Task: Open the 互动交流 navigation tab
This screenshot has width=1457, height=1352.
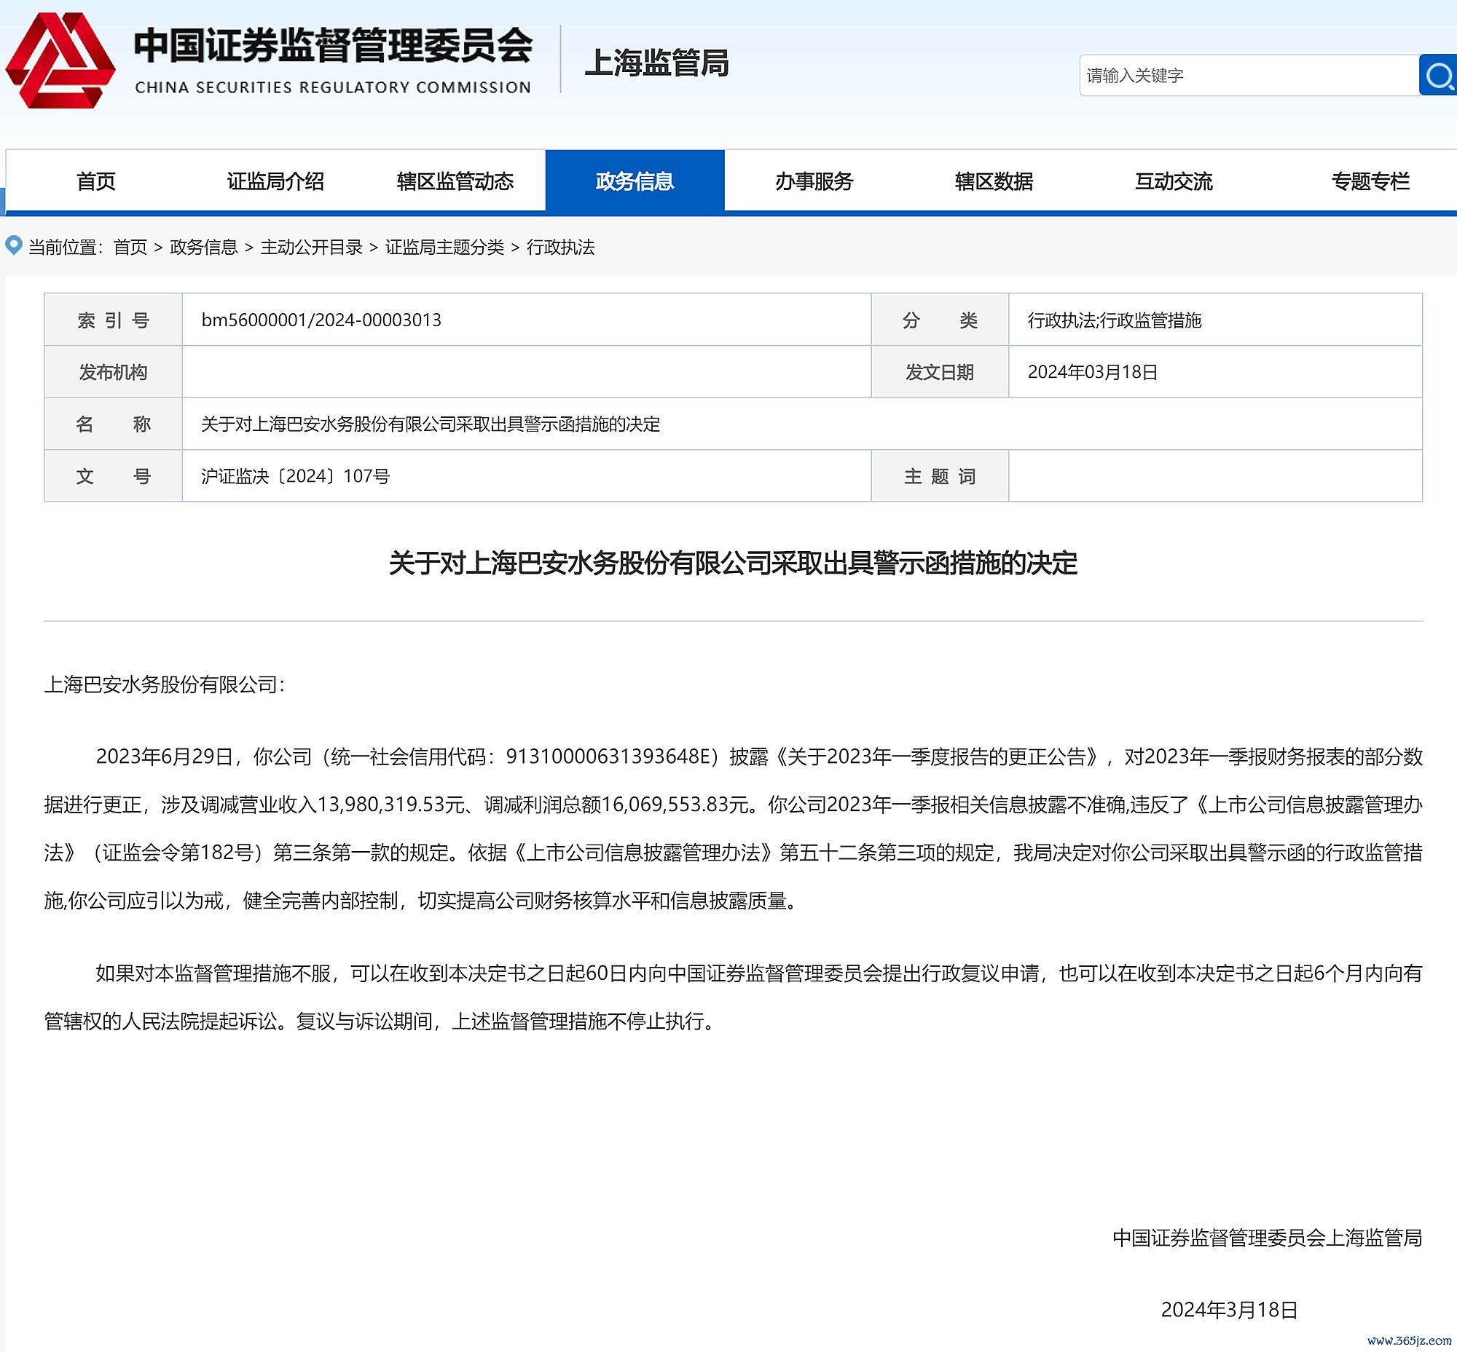Action: coord(1174,181)
